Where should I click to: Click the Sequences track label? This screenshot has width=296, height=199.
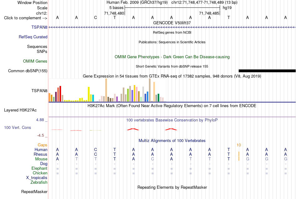click(37, 47)
